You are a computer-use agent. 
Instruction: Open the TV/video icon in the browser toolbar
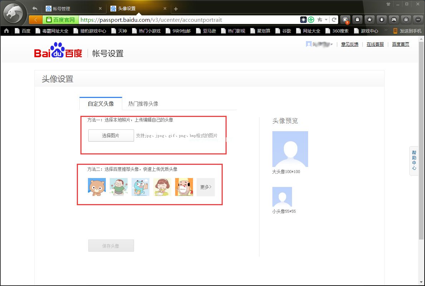pyautogui.click(x=406, y=20)
